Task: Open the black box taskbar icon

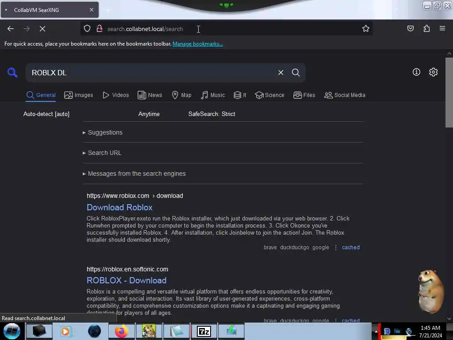Action: point(39,331)
